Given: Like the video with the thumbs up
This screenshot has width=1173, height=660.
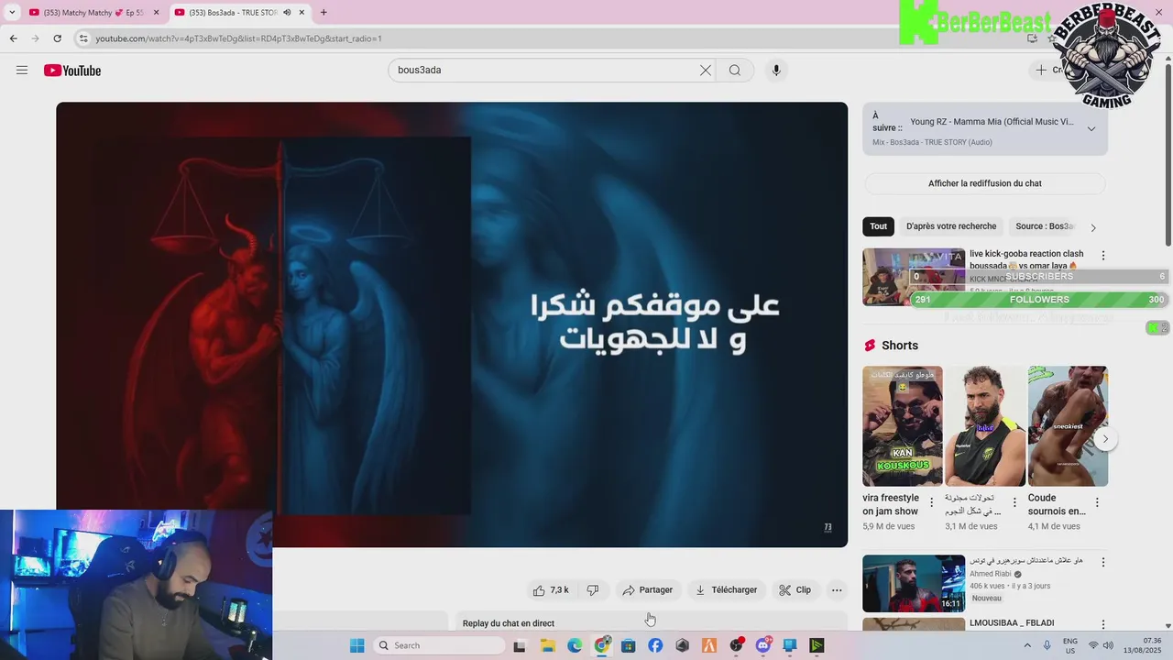Looking at the screenshot, I should point(551,590).
